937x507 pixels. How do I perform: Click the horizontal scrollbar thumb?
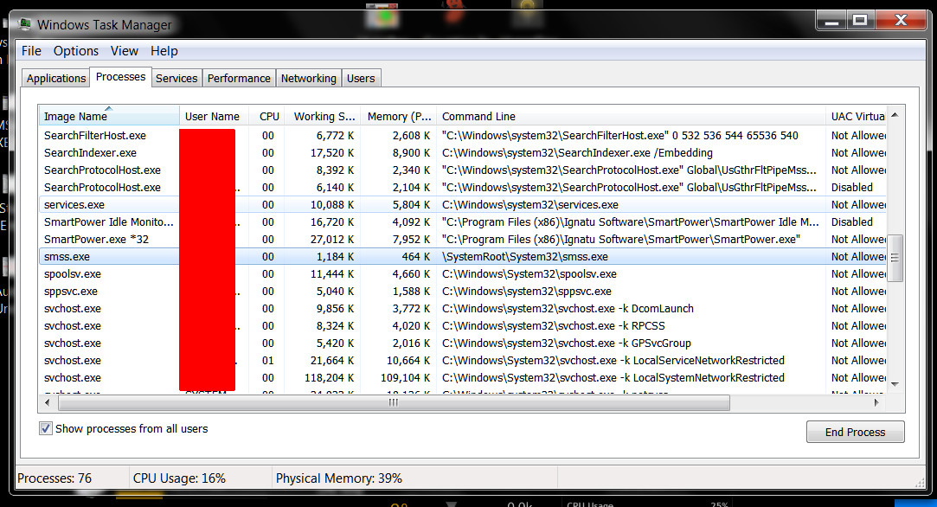coord(394,403)
